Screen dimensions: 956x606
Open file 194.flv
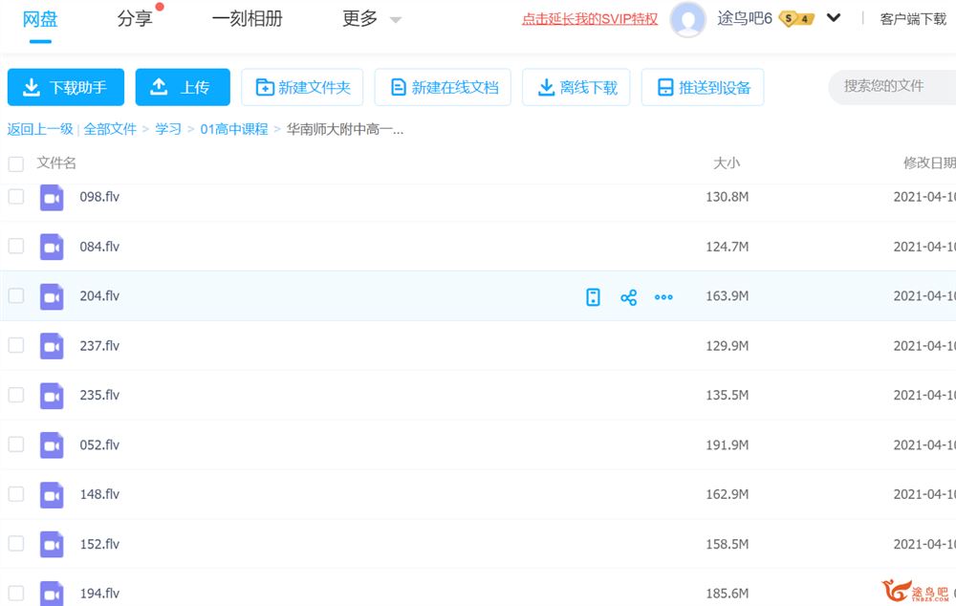click(99, 594)
